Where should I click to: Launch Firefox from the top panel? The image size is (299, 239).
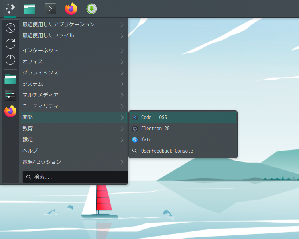click(x=71, y=9)
